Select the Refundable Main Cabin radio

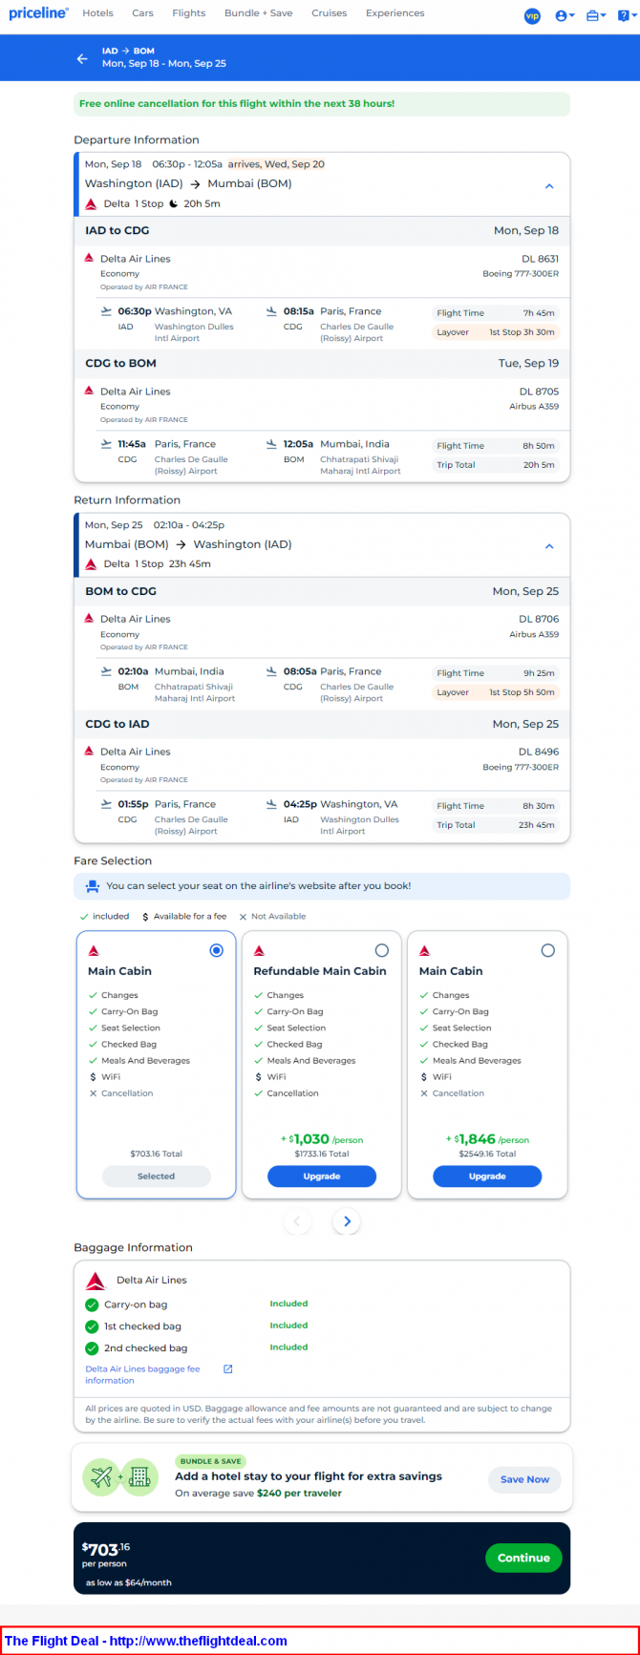[382, 950]
